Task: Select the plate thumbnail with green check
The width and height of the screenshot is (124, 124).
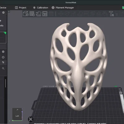Action: 3,38
